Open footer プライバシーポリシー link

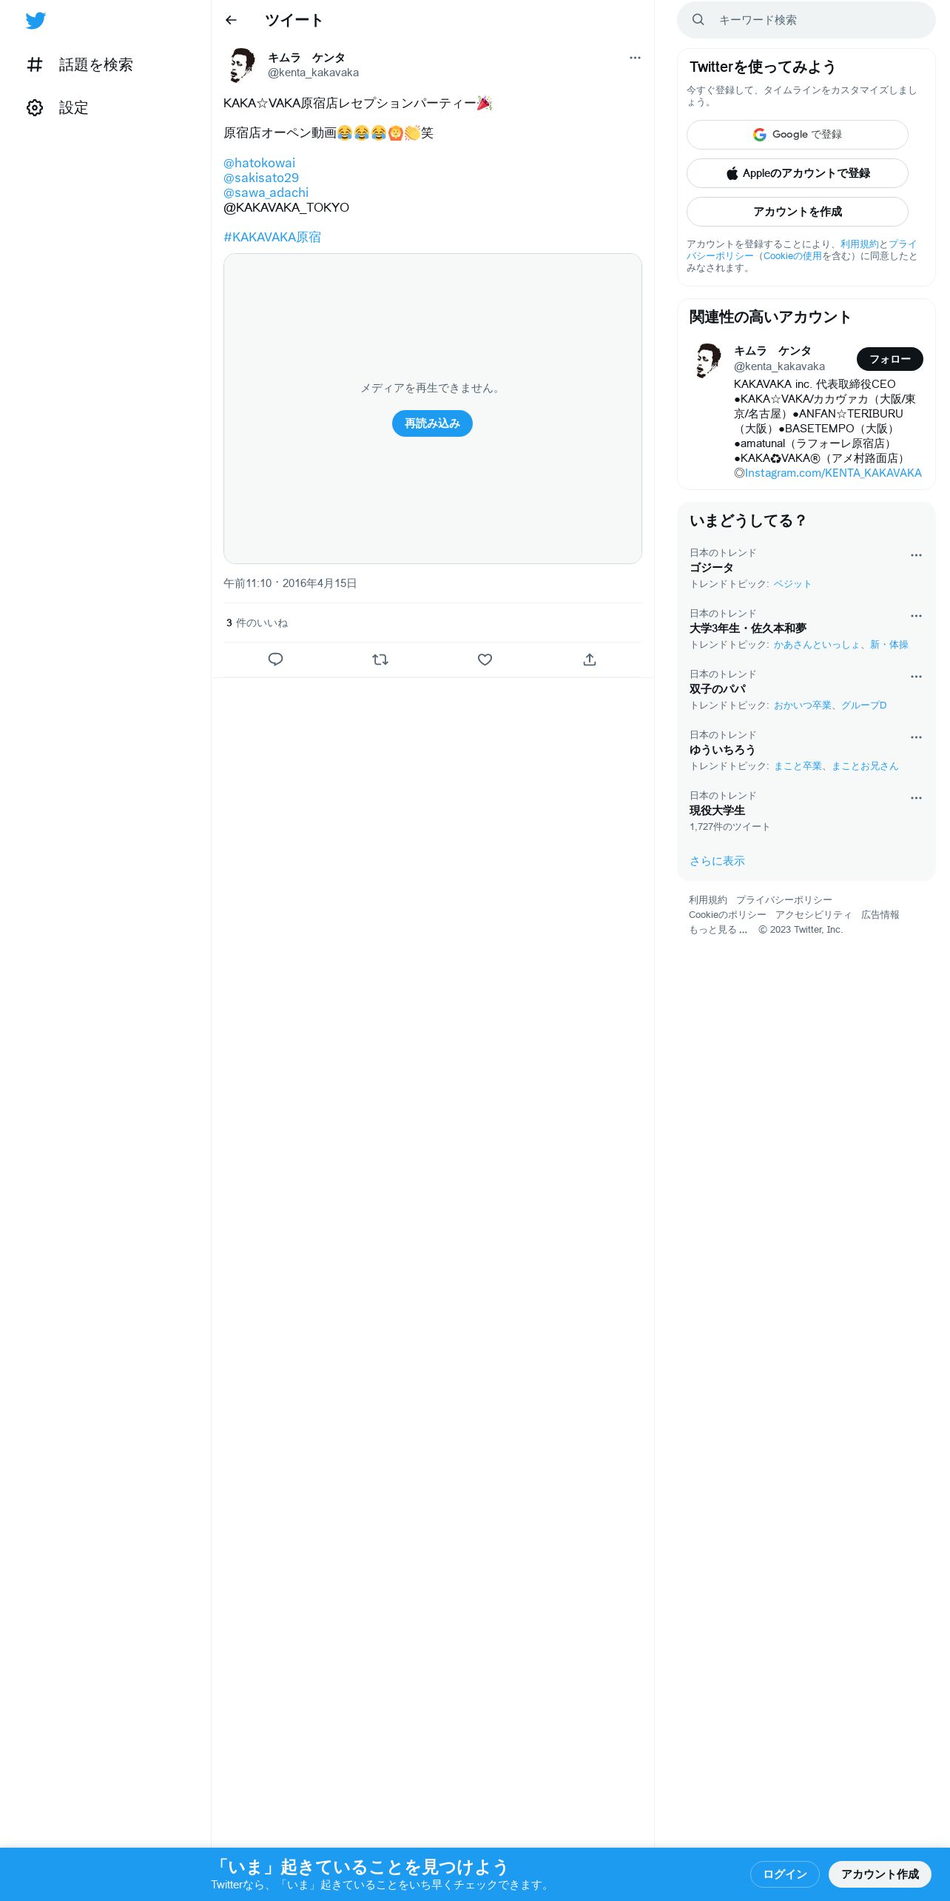pyautogui.click(x=784, y=900)
